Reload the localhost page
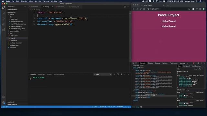The image size is (207, 116). [140, 9]
